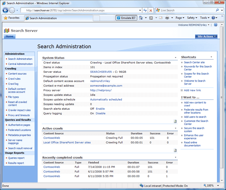The image size is (226, 190).
Task: Open Crawl rules link
Action: pyautogui.click(x=14, y=79)
